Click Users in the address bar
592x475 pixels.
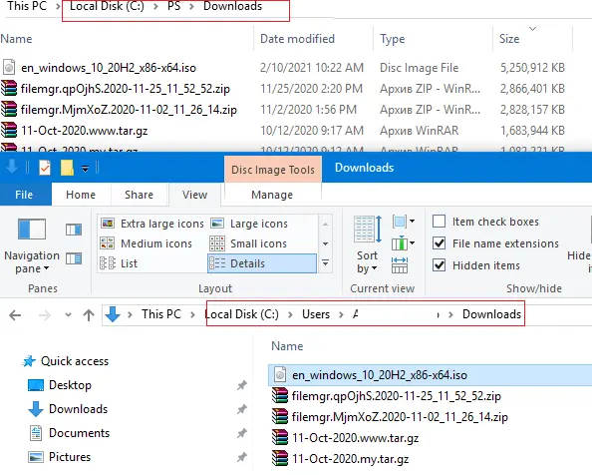(316, 314)
